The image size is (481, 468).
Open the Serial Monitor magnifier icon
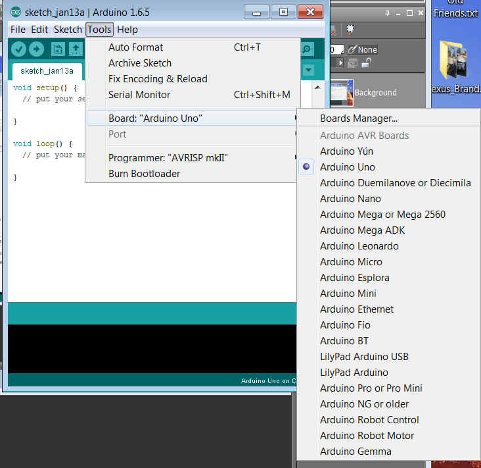[307, 49]
